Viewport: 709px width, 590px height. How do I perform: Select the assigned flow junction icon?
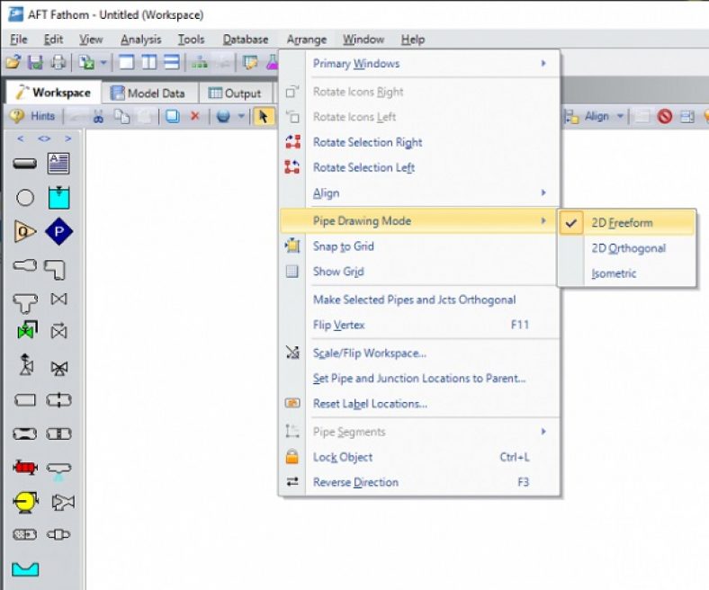point(25,232)
